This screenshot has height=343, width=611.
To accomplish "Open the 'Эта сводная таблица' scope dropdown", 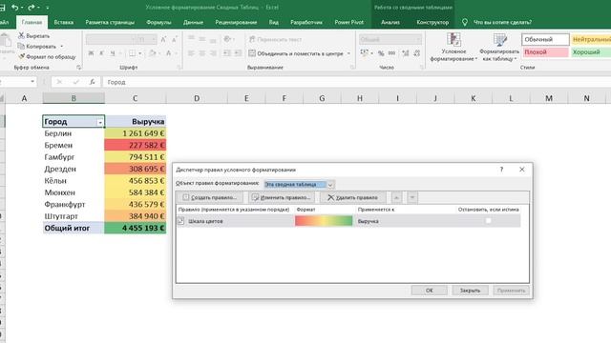I will click(330, 185).
